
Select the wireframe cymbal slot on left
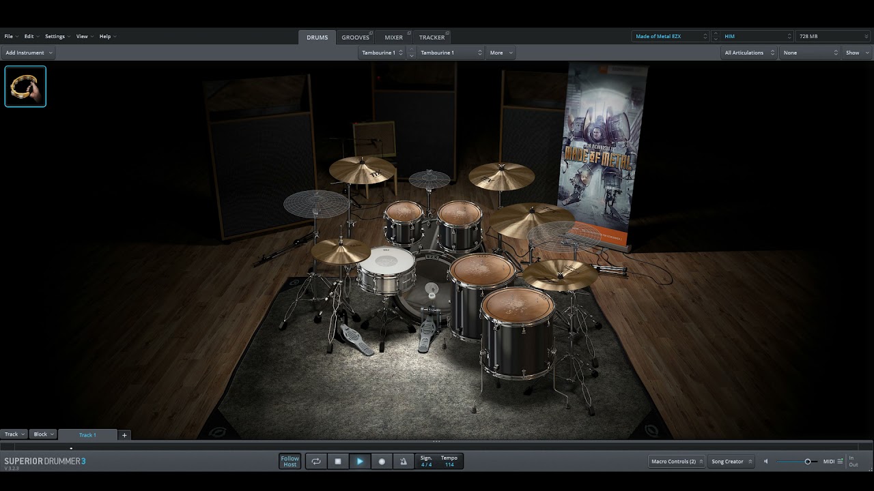coord(316,203)
